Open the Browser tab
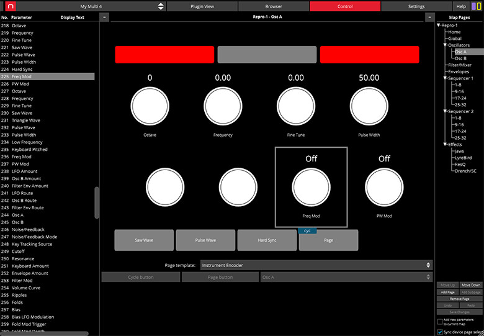This screenshot has height=336, width=484. (274, 6)
